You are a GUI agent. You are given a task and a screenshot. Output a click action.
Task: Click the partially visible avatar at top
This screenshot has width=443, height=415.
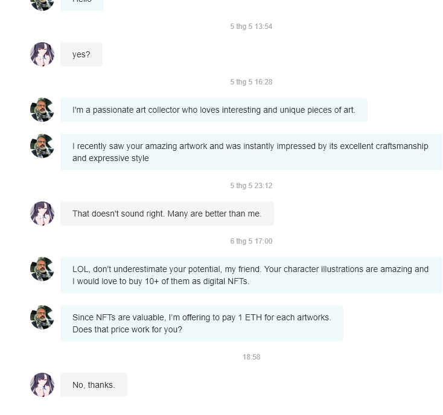42,5
